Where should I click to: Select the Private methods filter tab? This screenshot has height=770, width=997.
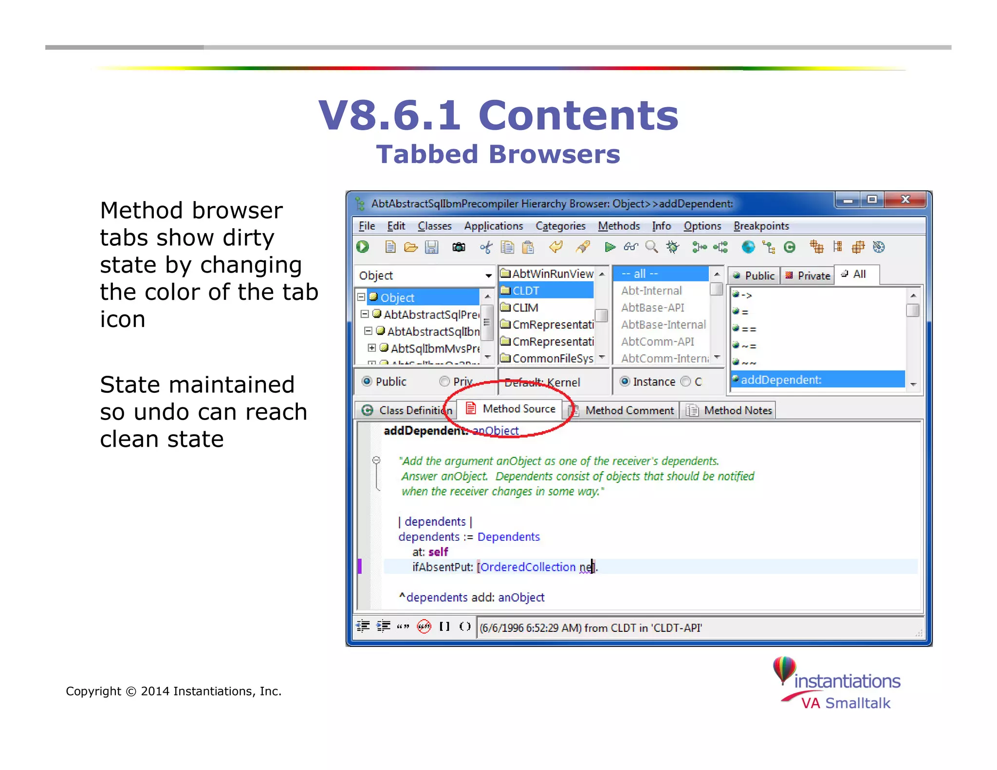click(x=808, y=275)
